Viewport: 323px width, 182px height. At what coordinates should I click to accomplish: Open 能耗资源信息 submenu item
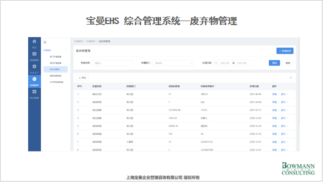(x=55, y=76)
